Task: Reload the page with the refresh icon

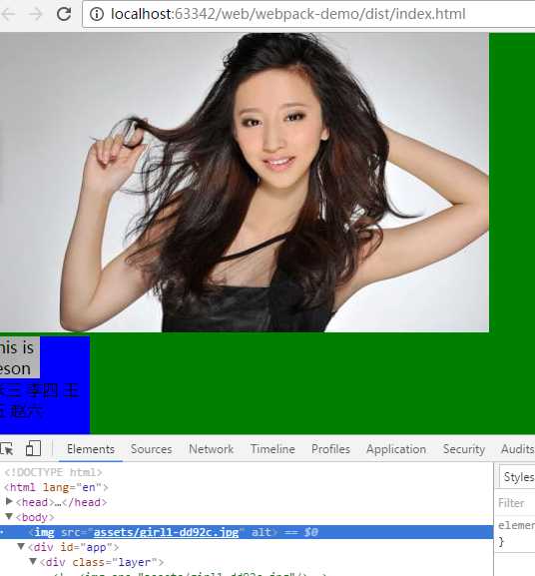Action: pyautogui.click(x=64, y=14)
